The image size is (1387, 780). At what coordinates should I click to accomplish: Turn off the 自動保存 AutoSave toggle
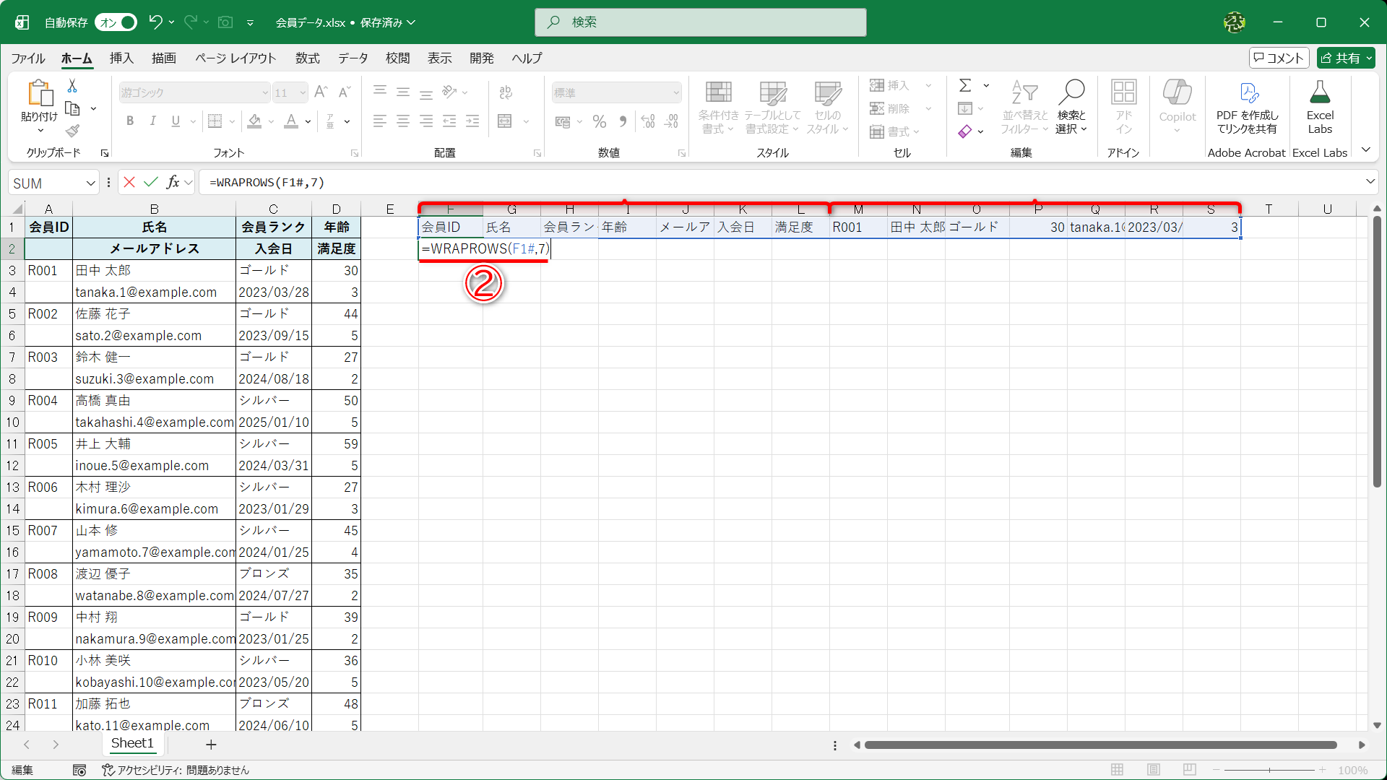tap(115, 22)
